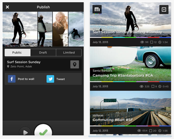Open the first surfer-on-rocks clip thumbnail

coord(20,29)
